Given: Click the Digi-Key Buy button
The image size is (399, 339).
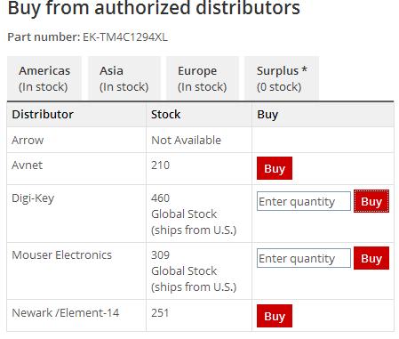Looking at the screenshot, I should click(371, 201).
